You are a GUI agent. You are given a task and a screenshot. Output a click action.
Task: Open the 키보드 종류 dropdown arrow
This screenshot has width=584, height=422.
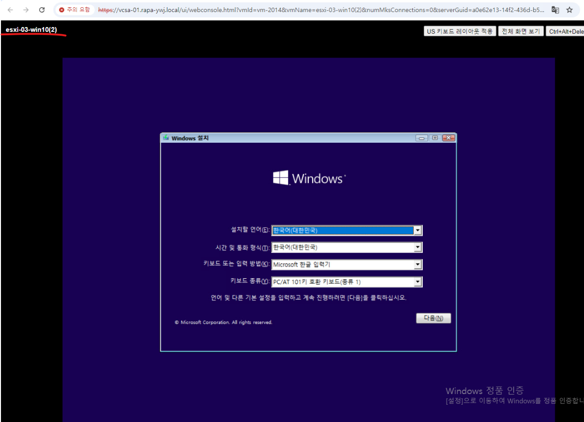[418, 282]
